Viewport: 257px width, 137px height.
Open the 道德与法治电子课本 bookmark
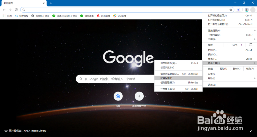65,16
